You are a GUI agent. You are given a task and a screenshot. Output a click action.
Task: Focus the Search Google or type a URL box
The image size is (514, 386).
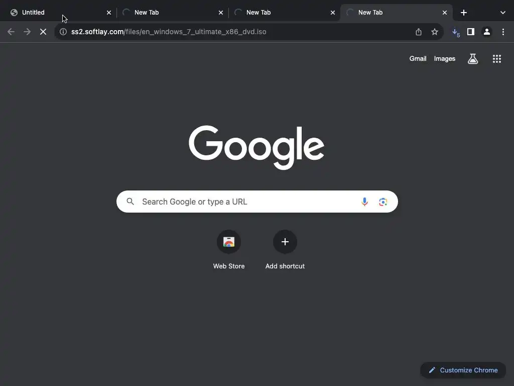(x=257, y=202)
